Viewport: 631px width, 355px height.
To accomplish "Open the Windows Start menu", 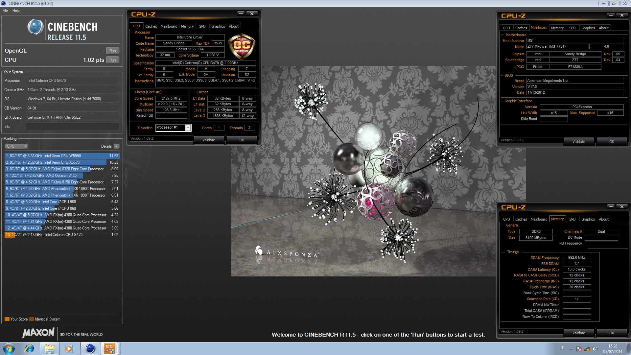I will [9, 348].
